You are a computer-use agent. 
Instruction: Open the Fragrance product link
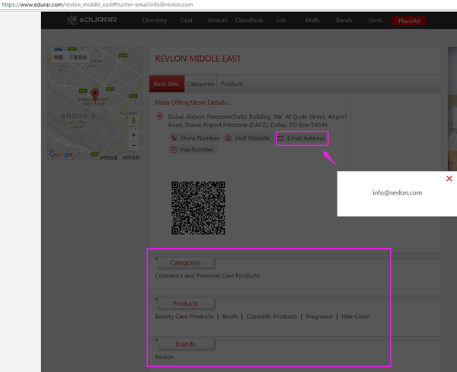click(x=319, y=316)
